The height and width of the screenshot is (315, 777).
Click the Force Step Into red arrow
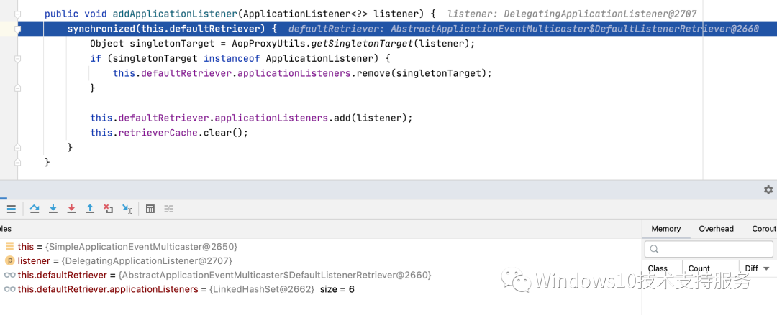tap(71, 210)
